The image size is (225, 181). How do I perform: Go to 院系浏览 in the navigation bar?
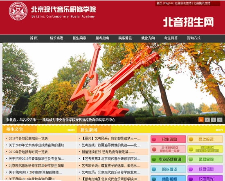coord(125,38)
